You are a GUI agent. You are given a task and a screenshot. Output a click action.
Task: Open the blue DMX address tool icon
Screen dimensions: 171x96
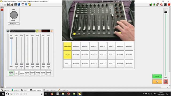tap(19, 4)
